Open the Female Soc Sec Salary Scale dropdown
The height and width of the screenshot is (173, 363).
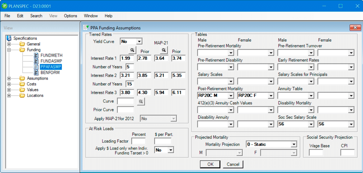pos(351,125)
